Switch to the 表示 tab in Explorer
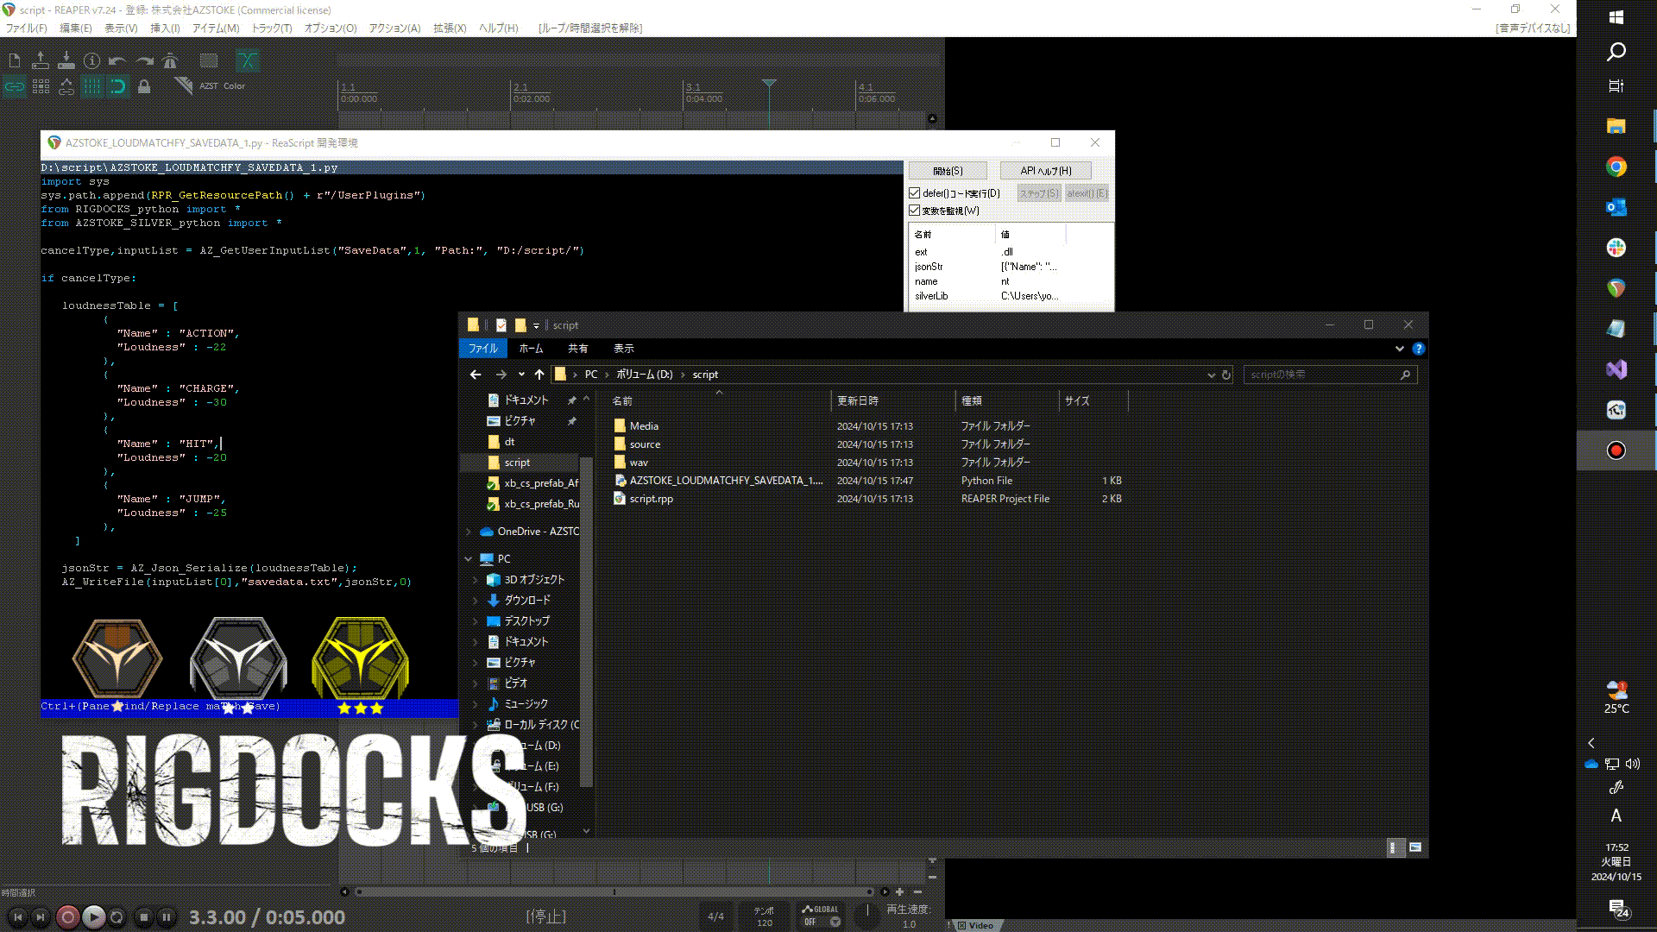 623,349
